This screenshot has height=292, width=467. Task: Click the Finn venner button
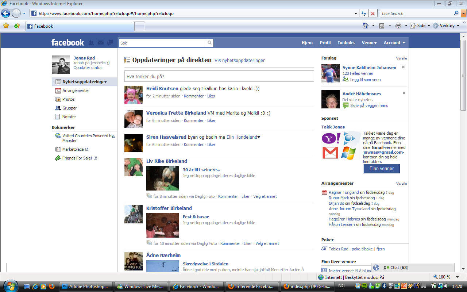click(382, 169)
